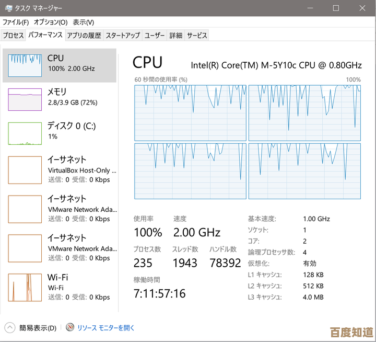The width and height of the screenshot is (376, 342).
Task: Click the uptime value 7:11:57:16
Action: (x=159, y=293)
